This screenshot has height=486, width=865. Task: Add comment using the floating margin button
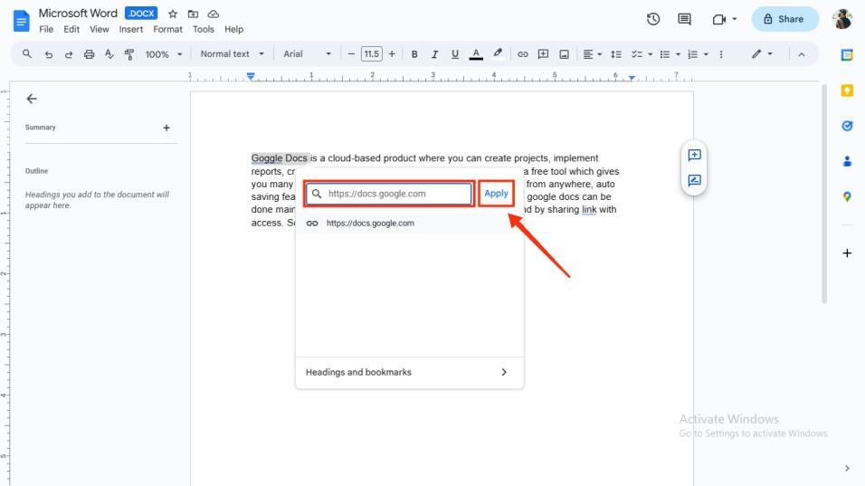pos(695,155)
